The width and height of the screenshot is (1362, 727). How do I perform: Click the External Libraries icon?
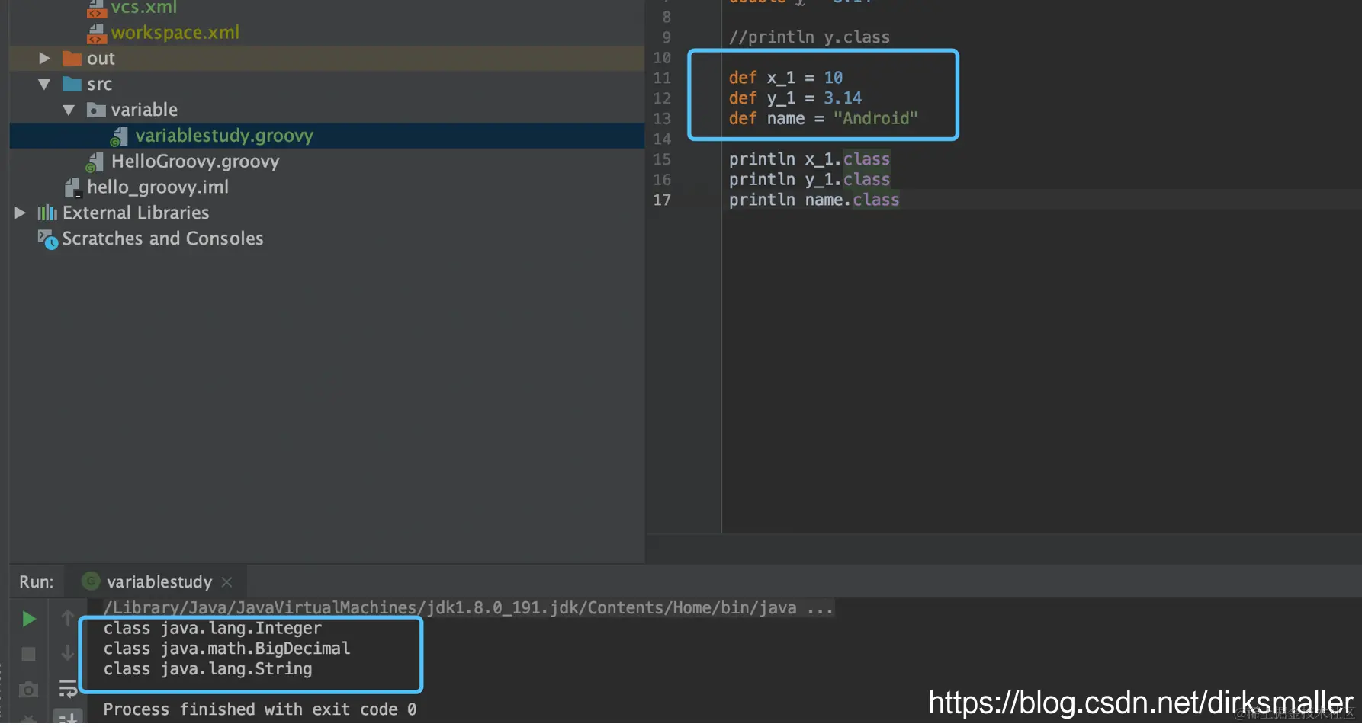click(x=47, y=213)
